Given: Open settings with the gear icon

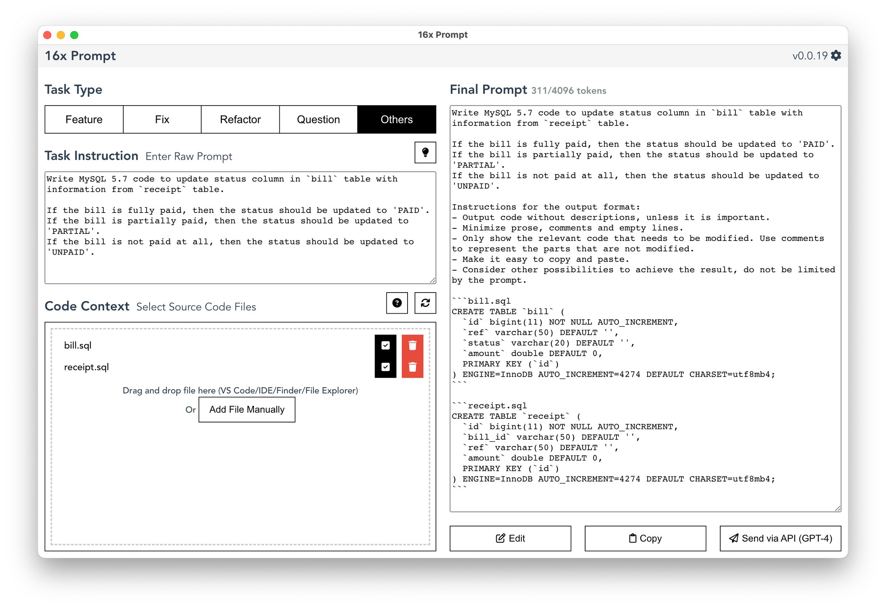Looking at the screenshot, I should (x=836, y=56).
